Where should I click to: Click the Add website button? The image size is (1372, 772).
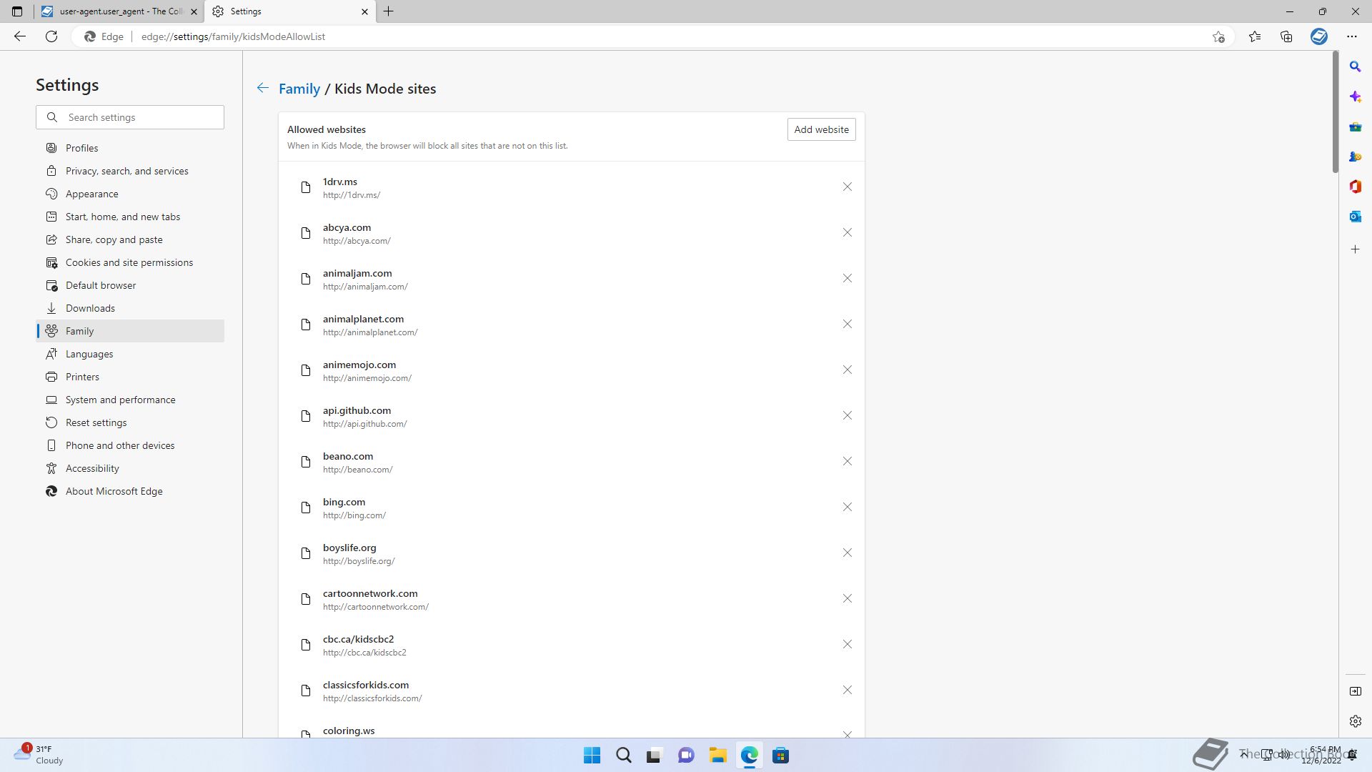[821, 129]
